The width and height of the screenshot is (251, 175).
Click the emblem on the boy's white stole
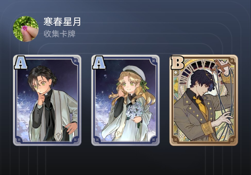pos(58,136)
